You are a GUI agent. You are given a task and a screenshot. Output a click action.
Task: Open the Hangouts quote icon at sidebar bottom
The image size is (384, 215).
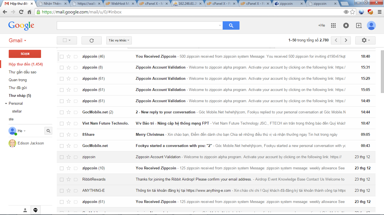pyautogui.click(x=35, y=210)
